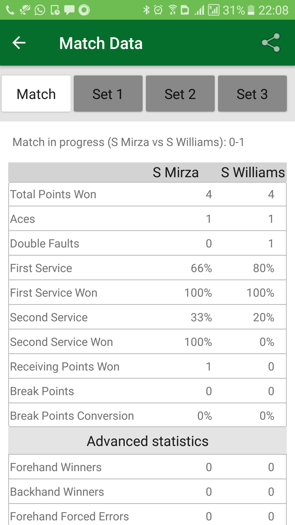Tap the Wi-Fi signal status icon
Screen dimensions: 295x525
pos(173,10)
